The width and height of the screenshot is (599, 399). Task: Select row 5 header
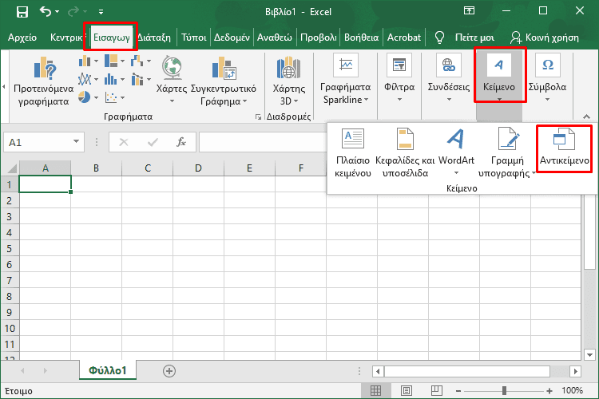point(10,248)
